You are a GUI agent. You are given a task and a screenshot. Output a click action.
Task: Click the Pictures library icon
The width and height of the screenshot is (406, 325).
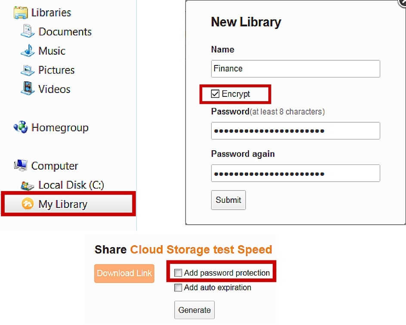click(x=28, y=70)
